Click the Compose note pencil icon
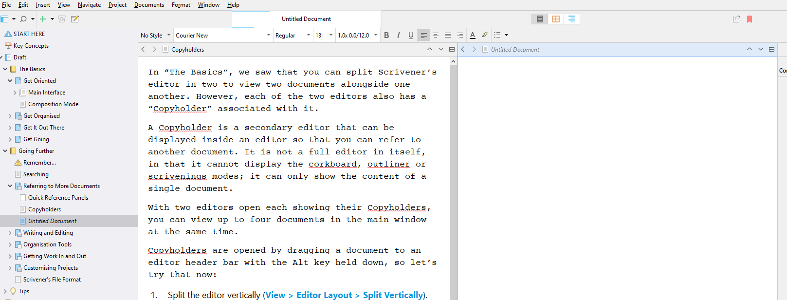This screenshot has height=300, width=787. pyautogui.click(x=75, y=19)
